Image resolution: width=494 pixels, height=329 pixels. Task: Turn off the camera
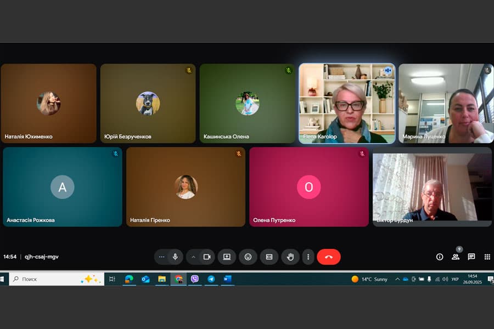point(207,257)
